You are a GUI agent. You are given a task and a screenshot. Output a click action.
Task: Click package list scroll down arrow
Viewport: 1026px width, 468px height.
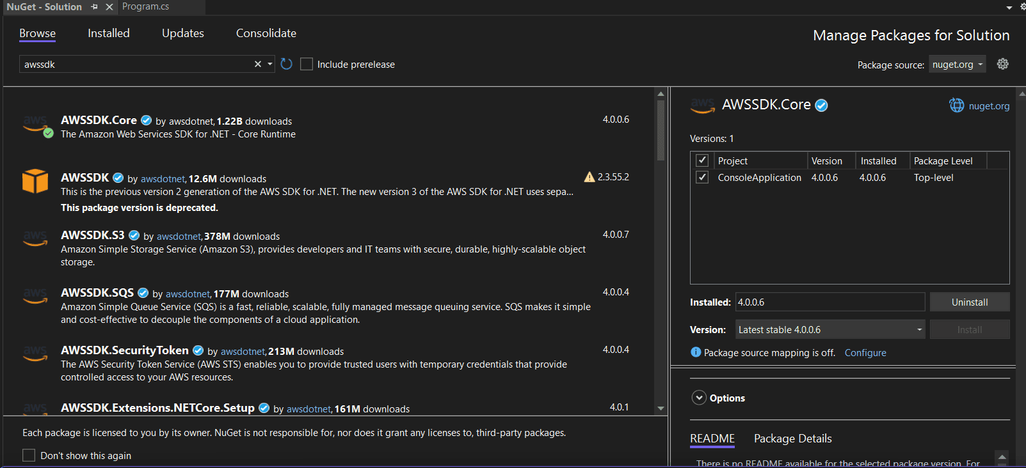[x=661, y=408]
